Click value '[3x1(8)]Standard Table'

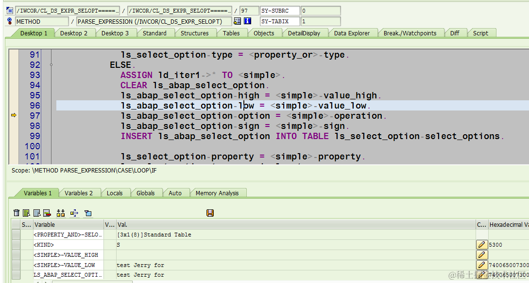154,235
